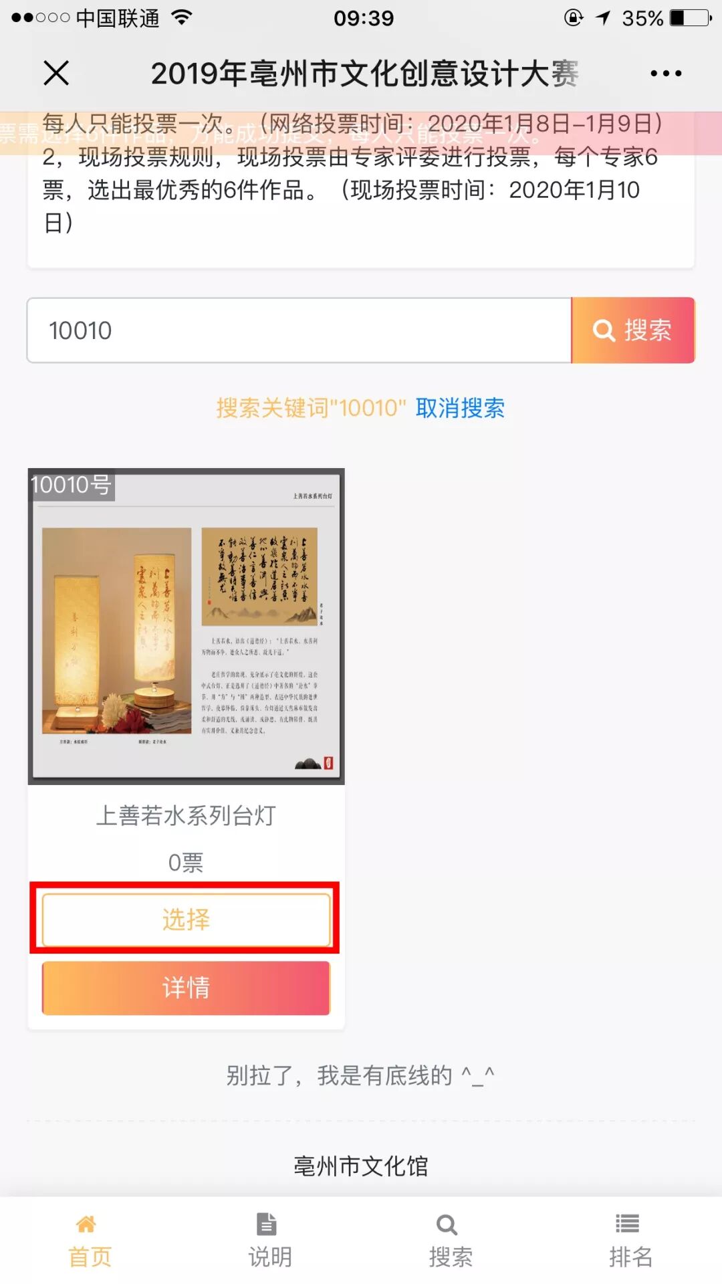Click the orange 搜索 search button
Image resolution: width=722 pixels, height=1284 pixels.
pyautogui.click(x=633, y=330)
